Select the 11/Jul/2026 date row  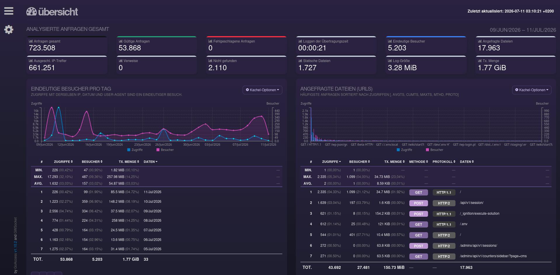pos(156,192)
